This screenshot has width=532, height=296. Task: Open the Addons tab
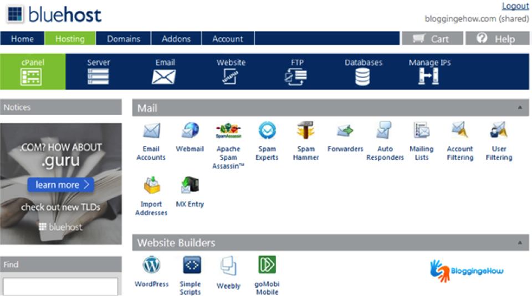pos(176,39)
